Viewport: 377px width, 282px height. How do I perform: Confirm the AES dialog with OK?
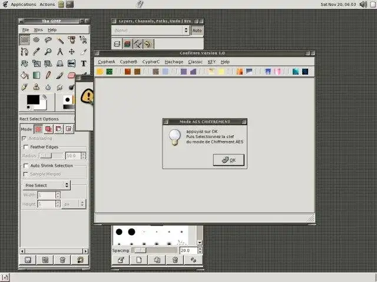229,160
